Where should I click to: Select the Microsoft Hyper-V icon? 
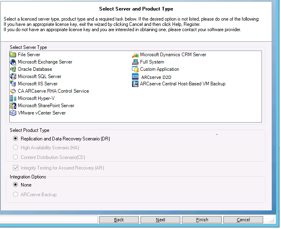tap(13, 98)
